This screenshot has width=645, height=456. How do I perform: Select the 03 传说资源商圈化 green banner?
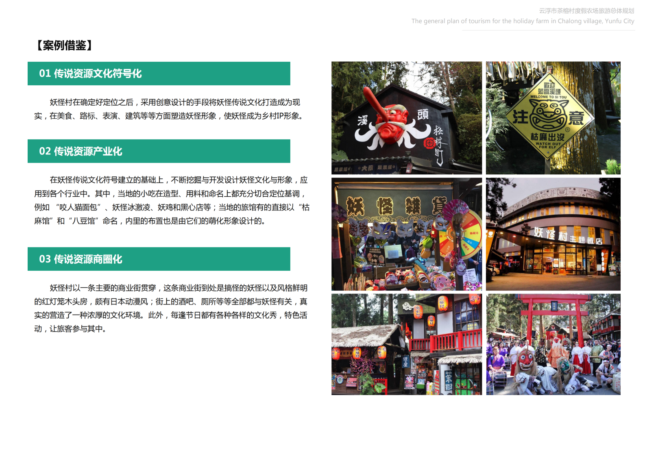[x=159, y=259]
